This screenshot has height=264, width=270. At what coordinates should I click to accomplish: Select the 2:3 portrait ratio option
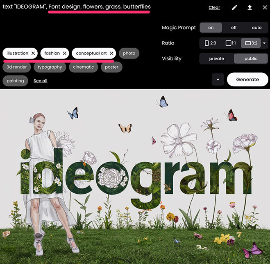coord(211,43)
